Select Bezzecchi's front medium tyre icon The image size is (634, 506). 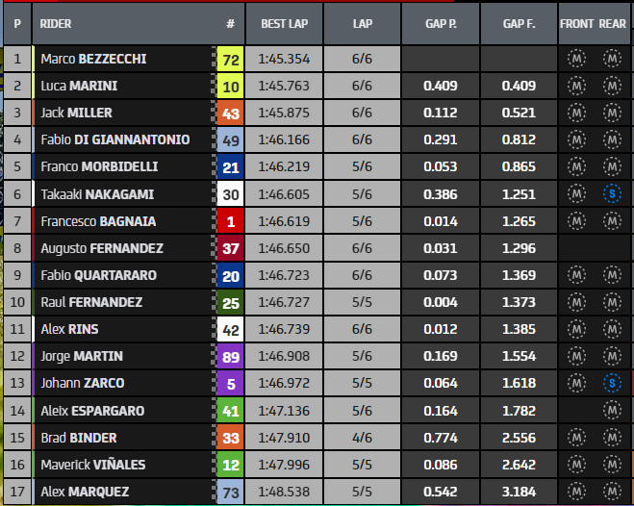tap(577, 60)
